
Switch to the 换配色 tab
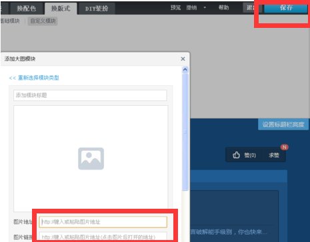point(26,9)
